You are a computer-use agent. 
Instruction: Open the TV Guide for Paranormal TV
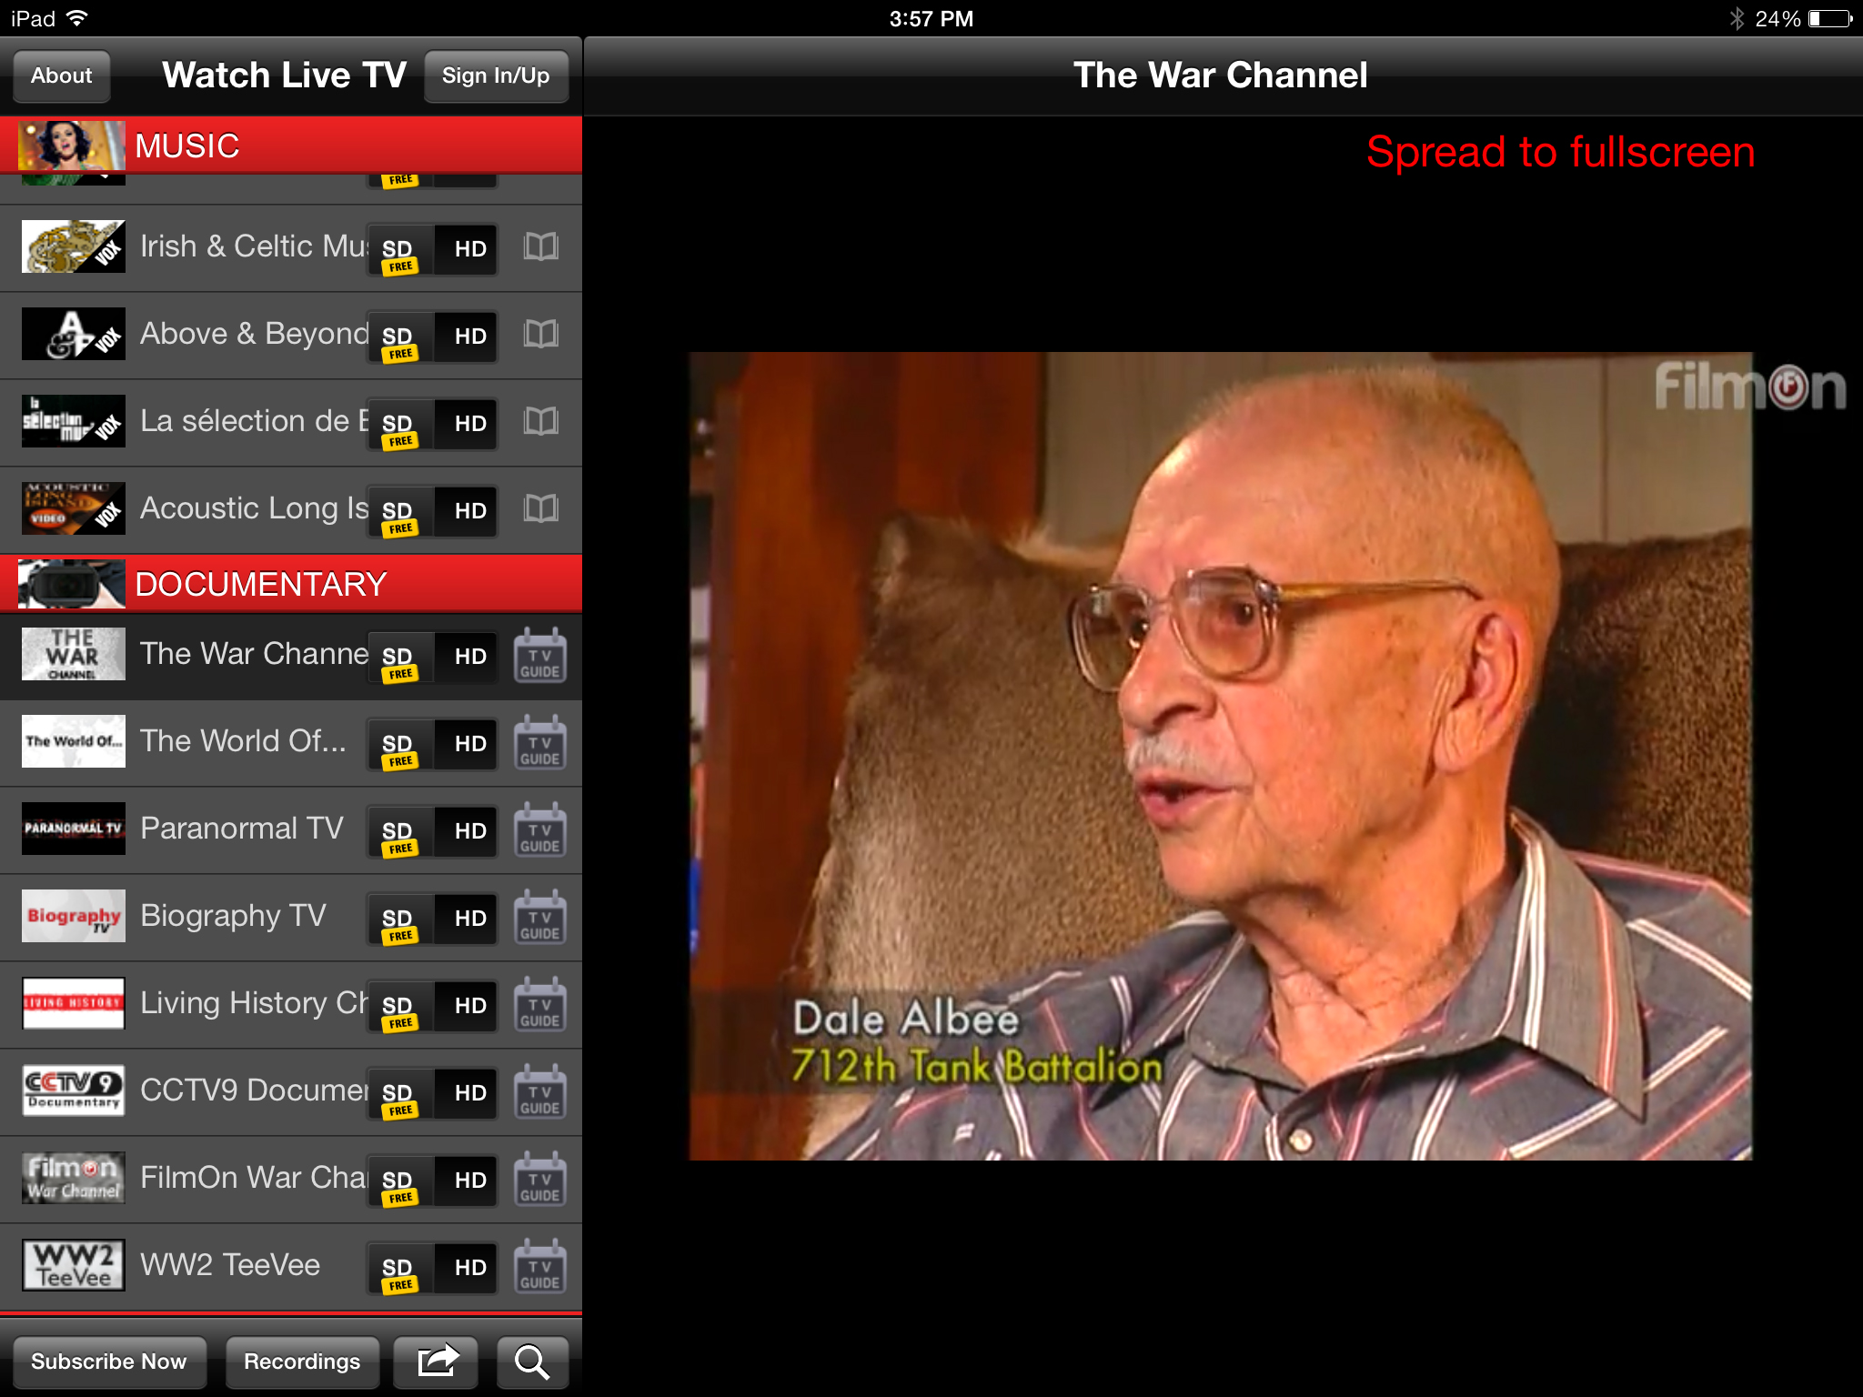(x=539, y=829)
